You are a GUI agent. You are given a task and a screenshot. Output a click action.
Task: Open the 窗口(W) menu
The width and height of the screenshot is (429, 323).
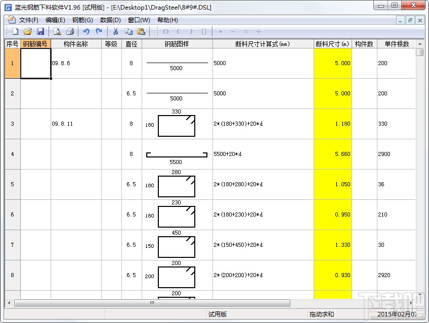tap(139, 20)
